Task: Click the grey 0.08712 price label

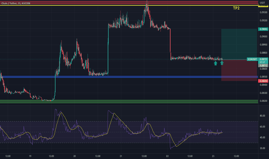Action: pos(263,66)
